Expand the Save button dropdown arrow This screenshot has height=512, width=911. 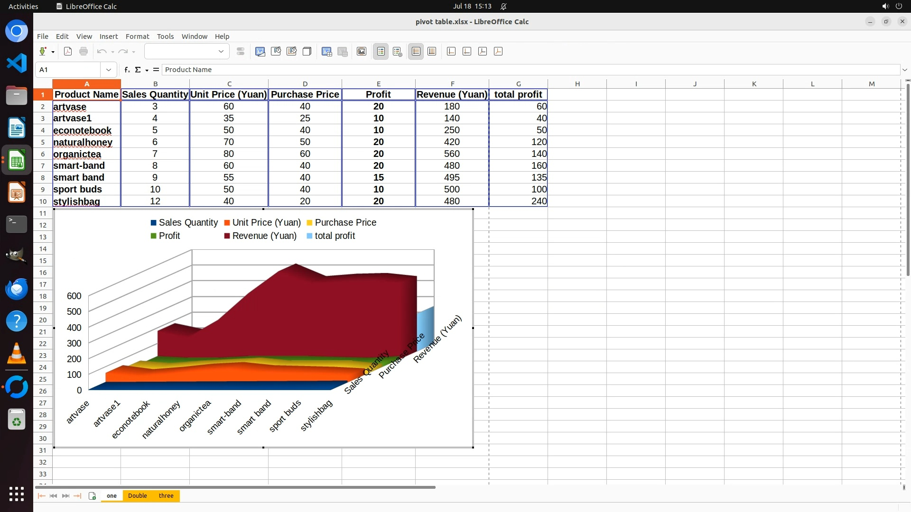point(53,52)
